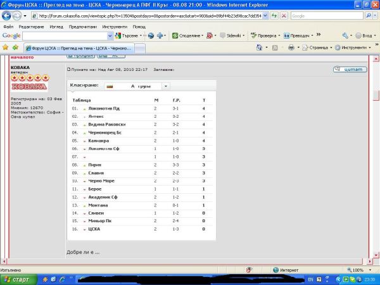This screenshot has width=380, height=285.
Task: Click horizontal scrollbar right arrow
Action: [x=370, y=261]
